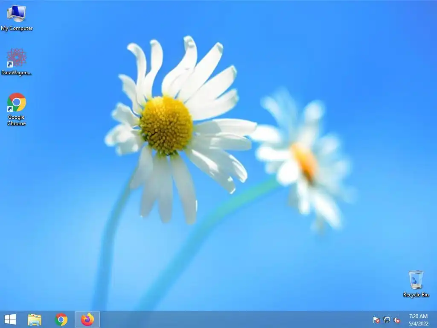The height and width of the screenshot is (328, 437).
Task: Open the Action Center flag icon
Action: click(x=376, y=320)
